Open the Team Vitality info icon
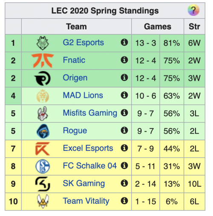 pos(124,201)
